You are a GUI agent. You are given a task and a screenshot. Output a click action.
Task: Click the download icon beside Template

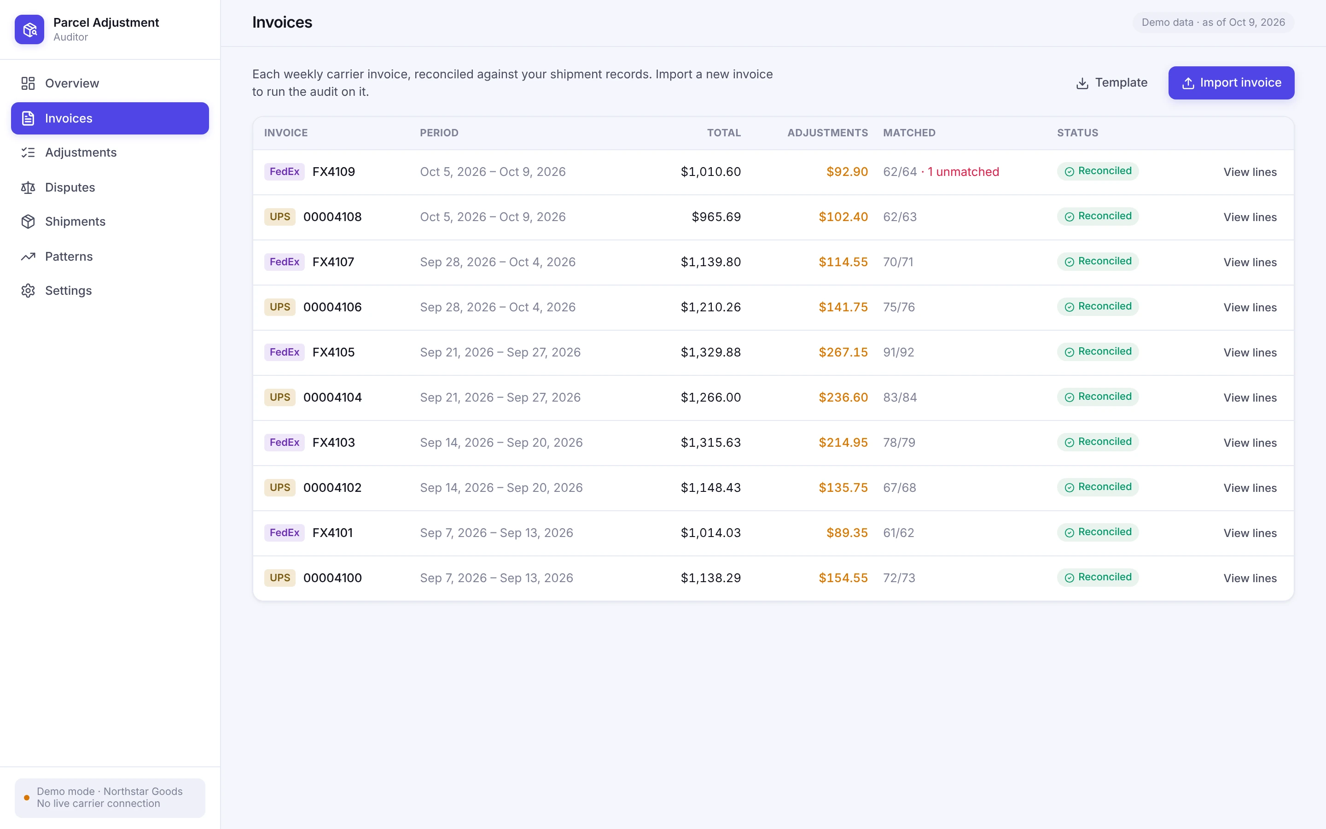pos(1082,83)
